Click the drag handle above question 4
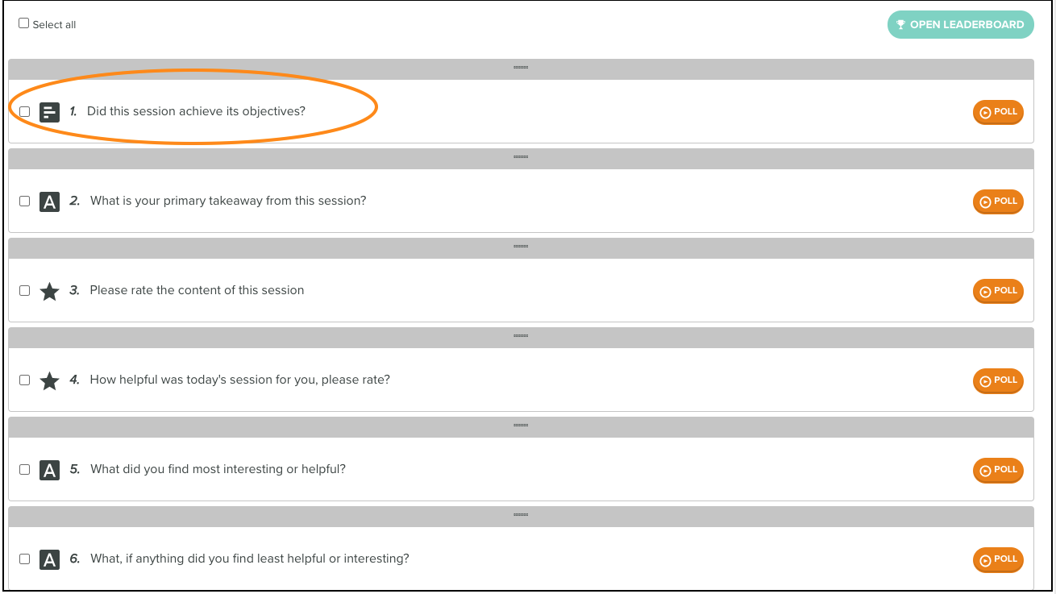Screen dimensions: 1056x594 (x=521, y=336)
